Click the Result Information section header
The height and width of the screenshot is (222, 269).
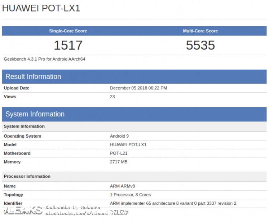pos(33,77)
